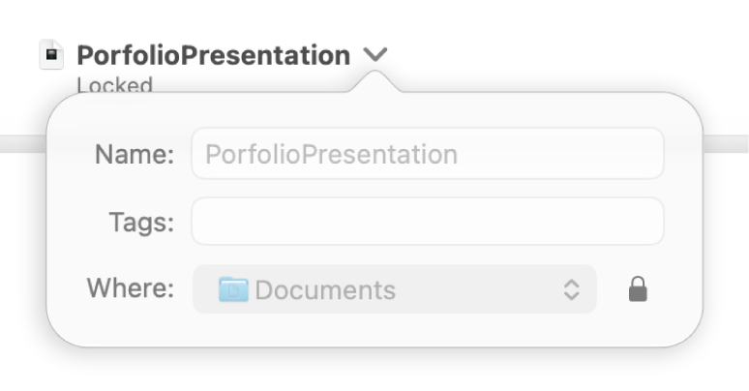Click the "Locked" status text under the title

[x=115, y=85]
